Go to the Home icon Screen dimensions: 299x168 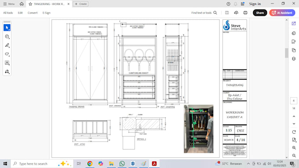[22, 4]
